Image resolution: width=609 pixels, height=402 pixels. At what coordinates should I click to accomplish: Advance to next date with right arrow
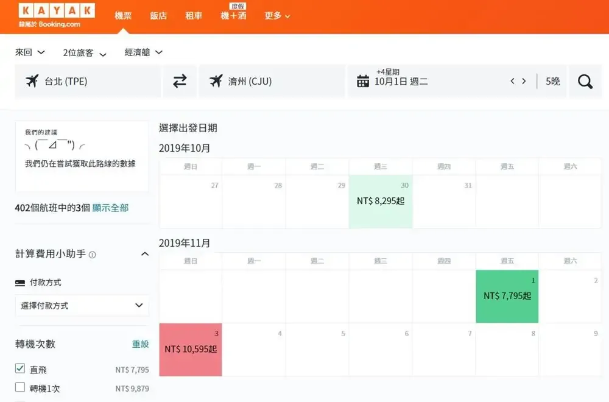524,81
